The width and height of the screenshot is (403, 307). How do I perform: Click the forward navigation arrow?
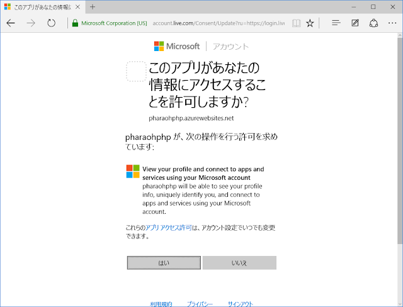coord(31,23)
